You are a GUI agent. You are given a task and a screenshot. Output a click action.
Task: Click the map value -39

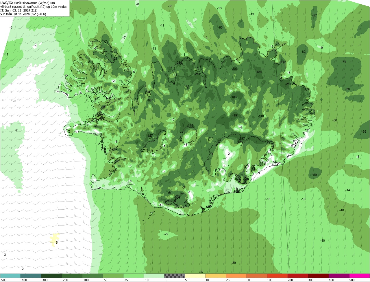point(234,263)
